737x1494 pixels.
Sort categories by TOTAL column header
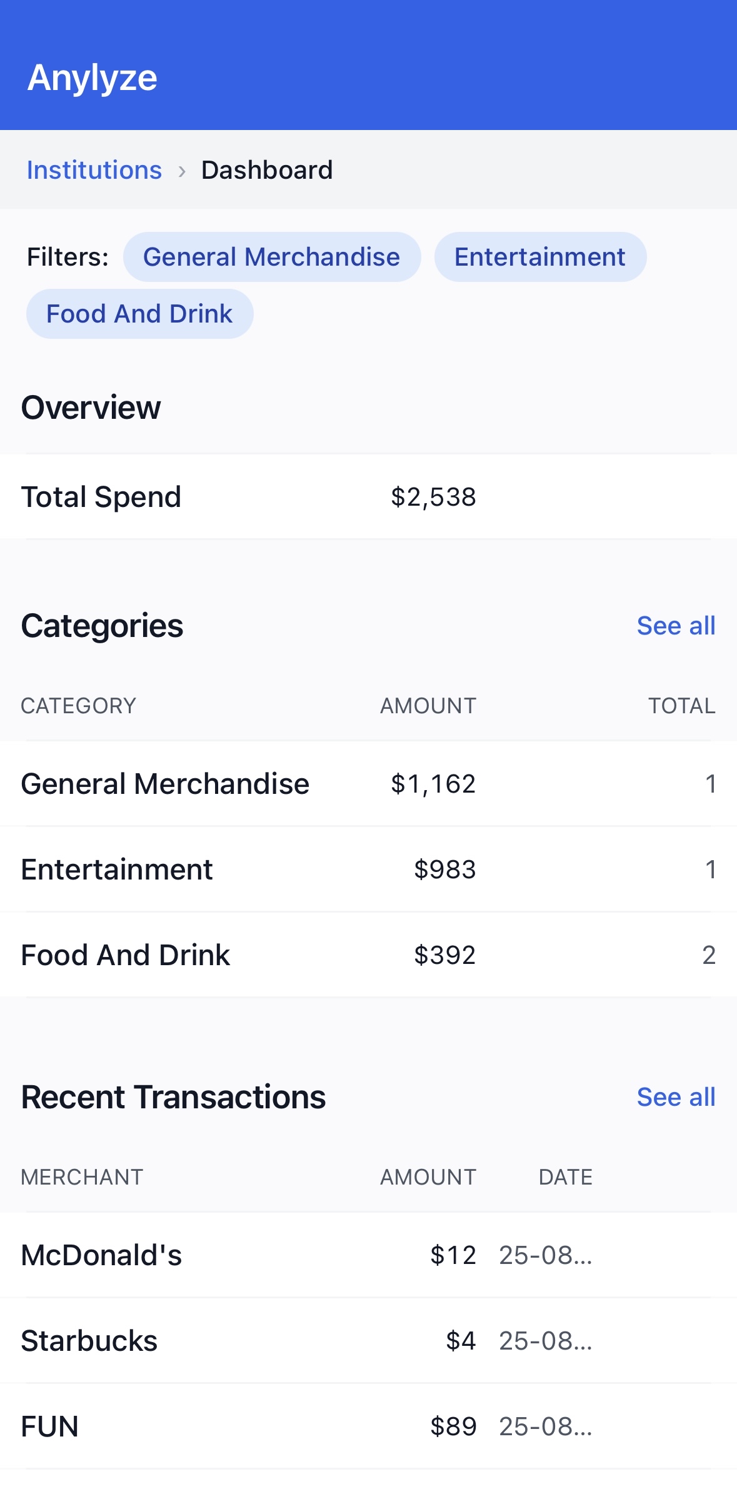(x=681, y=706)
